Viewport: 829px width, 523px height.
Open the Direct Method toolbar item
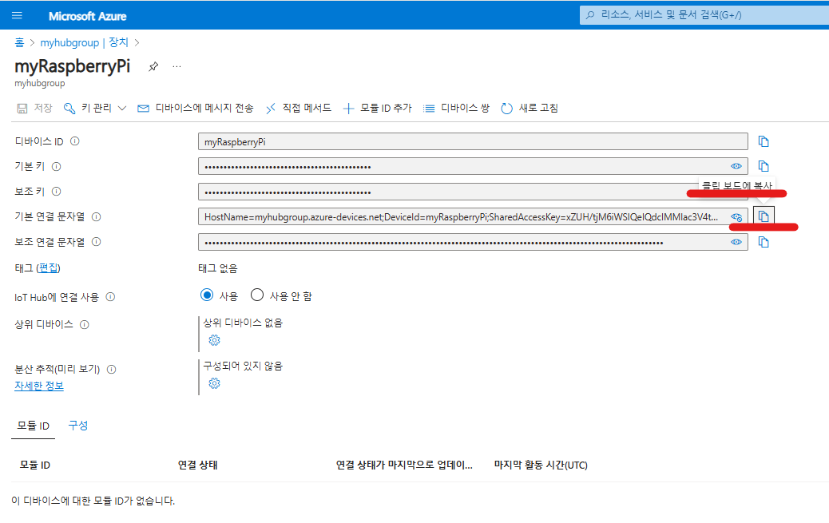[298, 109]
